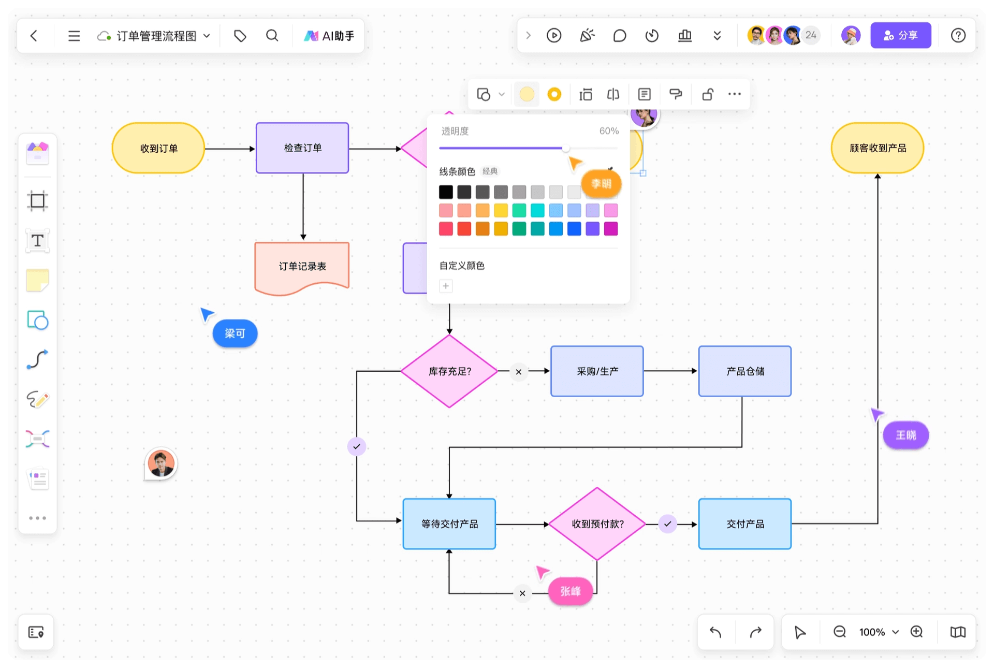Pick the sticky note tool
This screenshot has width=994, height=668.
point(37,280)
